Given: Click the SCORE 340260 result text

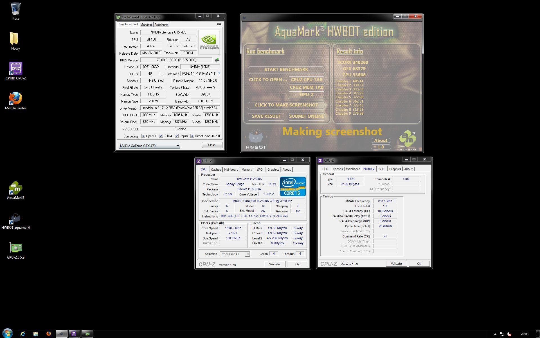Looking at the screenshot, I should tap(353, 63).
